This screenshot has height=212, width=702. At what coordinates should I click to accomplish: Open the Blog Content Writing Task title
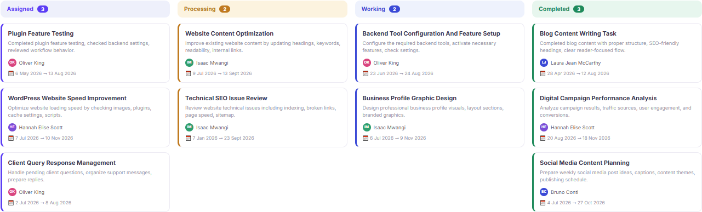tap(578, 34)
